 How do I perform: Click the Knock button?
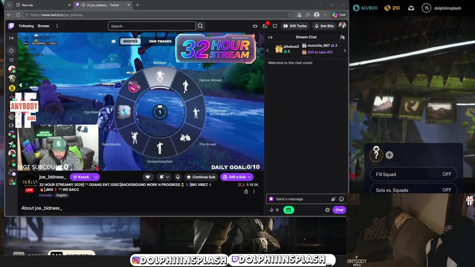[81, 177]
